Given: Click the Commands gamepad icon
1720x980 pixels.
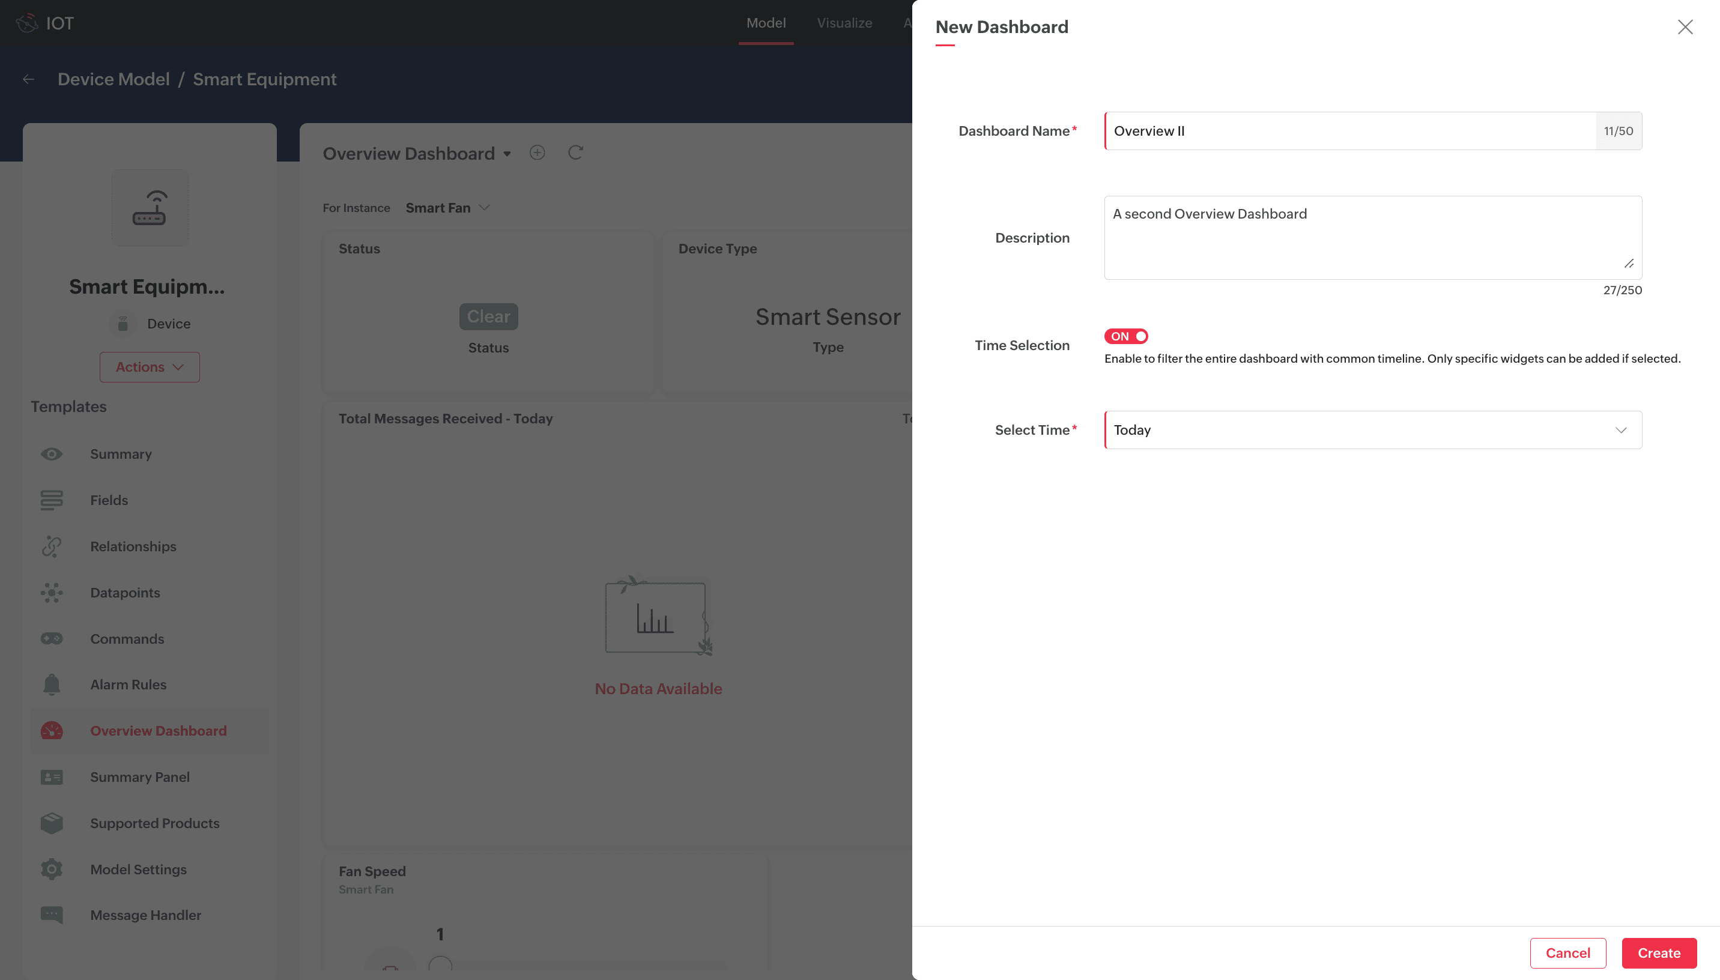Looking at the screenshot, I should tap(52, 639).
